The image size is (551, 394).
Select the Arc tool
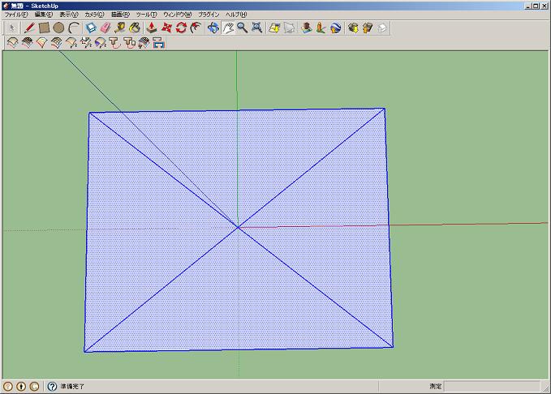click(x=74, y=28)
